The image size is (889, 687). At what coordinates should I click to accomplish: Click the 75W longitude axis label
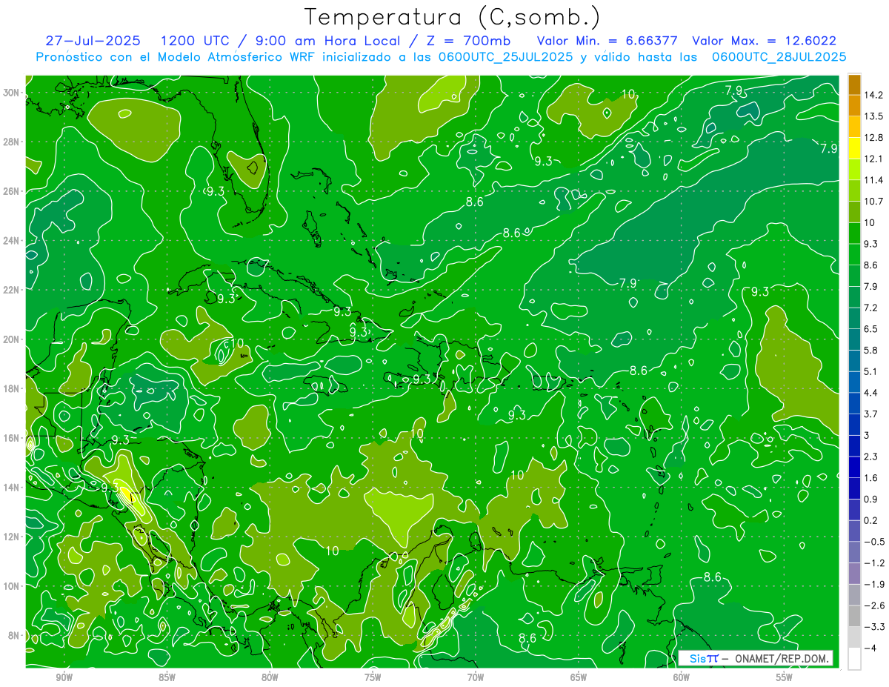[x=373, y=677]
